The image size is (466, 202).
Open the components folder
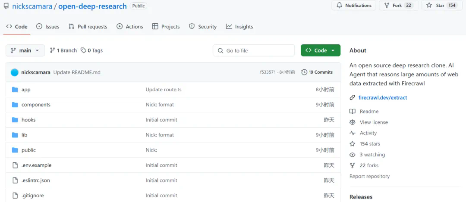click(36, 105)
